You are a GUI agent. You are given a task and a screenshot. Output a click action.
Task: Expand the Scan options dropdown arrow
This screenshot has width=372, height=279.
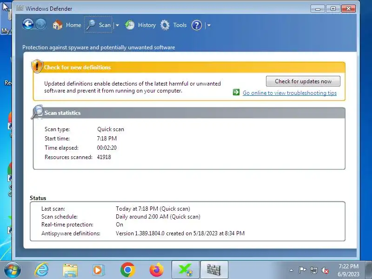click(118, 25)
